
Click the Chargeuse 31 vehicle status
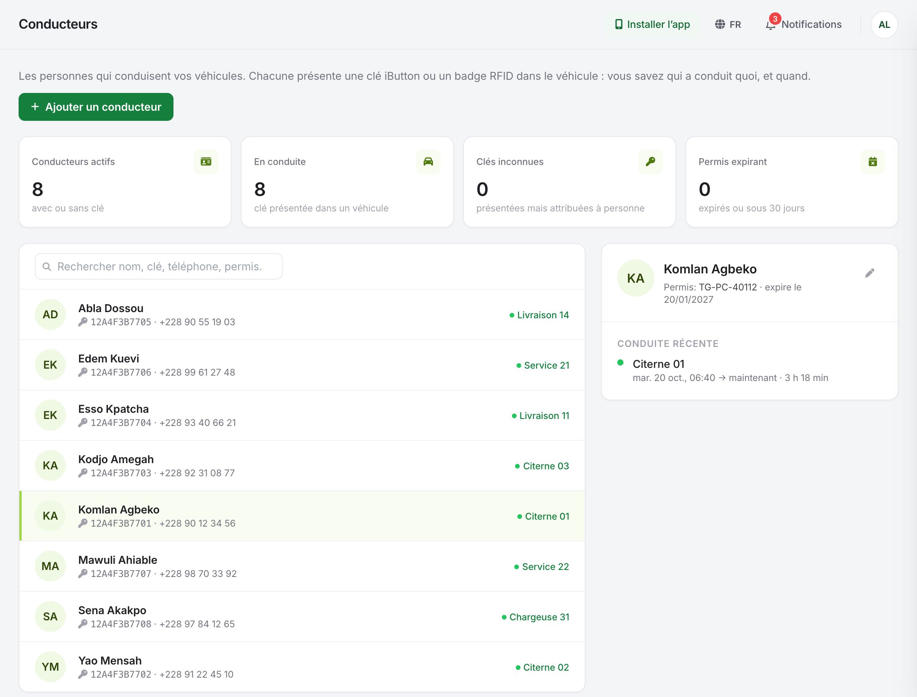click(x=535, y=617)
